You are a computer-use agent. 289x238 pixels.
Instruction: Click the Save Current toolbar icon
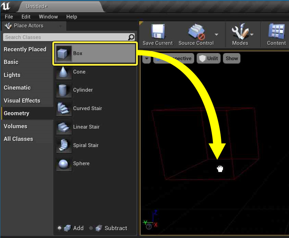point(158,32)
